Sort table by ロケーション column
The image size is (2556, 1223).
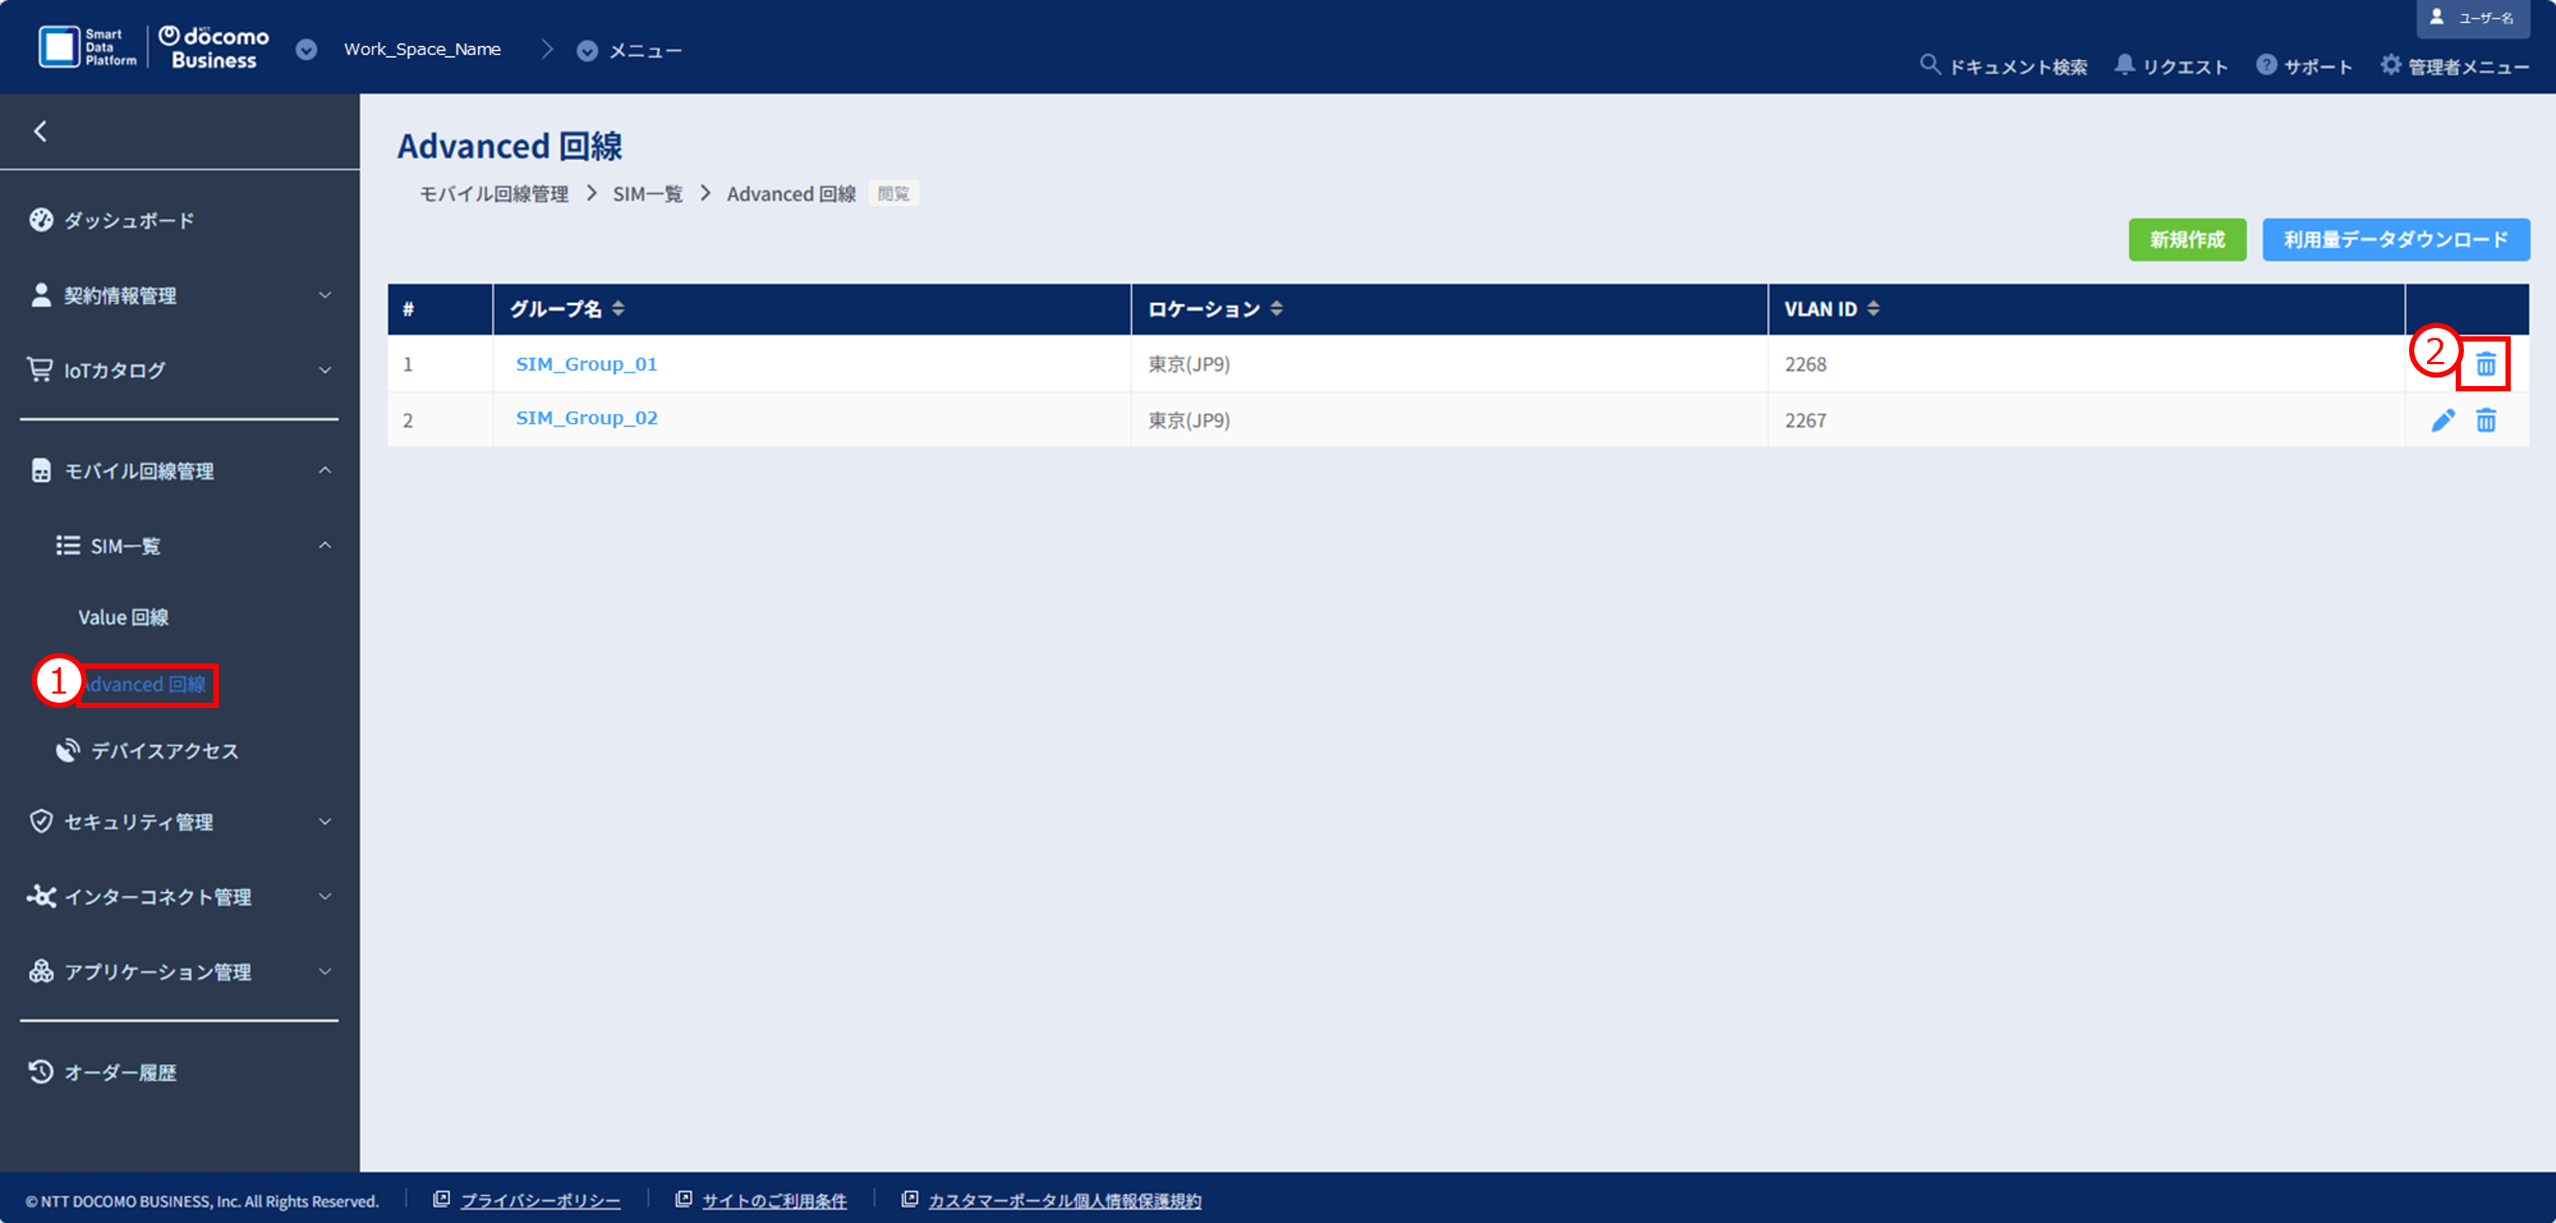click(1276, 309)
